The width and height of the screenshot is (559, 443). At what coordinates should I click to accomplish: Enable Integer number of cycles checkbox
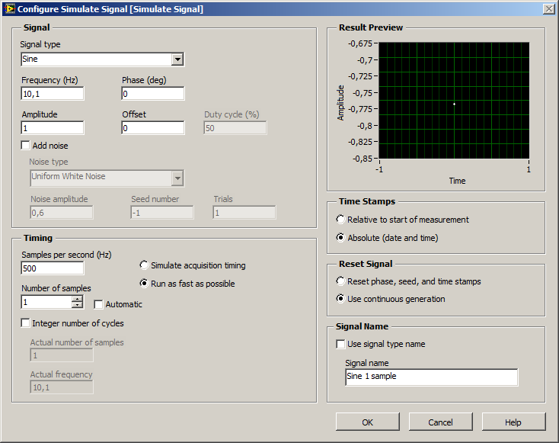pos(25,323)
